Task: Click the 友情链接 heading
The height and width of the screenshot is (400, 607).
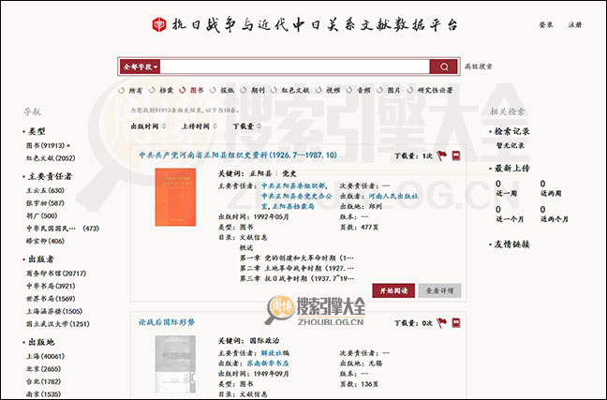Action: (x=511, y=244)
